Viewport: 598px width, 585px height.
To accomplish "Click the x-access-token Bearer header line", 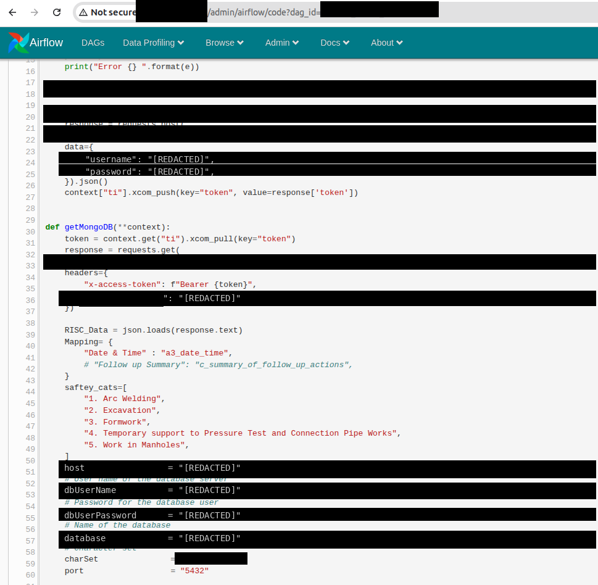I will coord(170,284).
